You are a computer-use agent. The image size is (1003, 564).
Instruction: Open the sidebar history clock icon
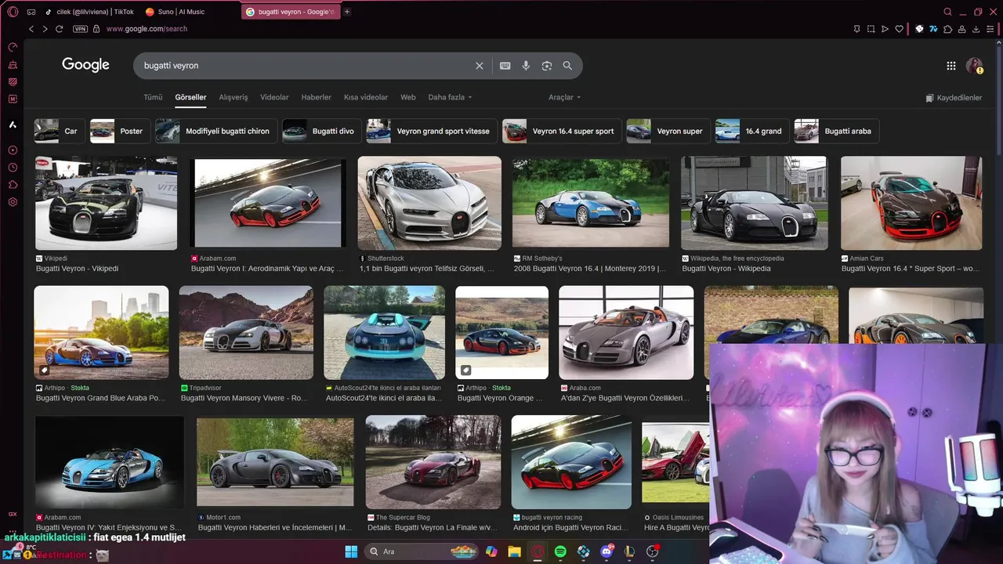13,168
